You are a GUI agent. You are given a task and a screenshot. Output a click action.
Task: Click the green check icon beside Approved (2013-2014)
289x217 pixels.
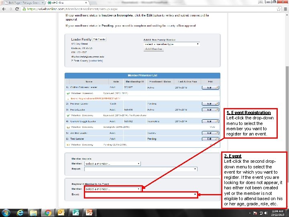(68, 93)
